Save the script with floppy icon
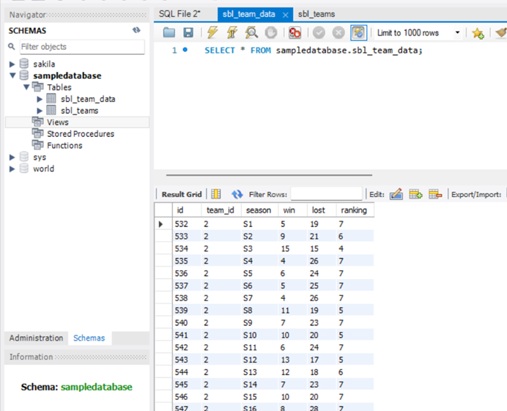 [x=188, y=33]
